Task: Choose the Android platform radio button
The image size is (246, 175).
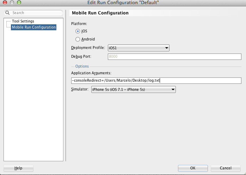Action: 78,39
